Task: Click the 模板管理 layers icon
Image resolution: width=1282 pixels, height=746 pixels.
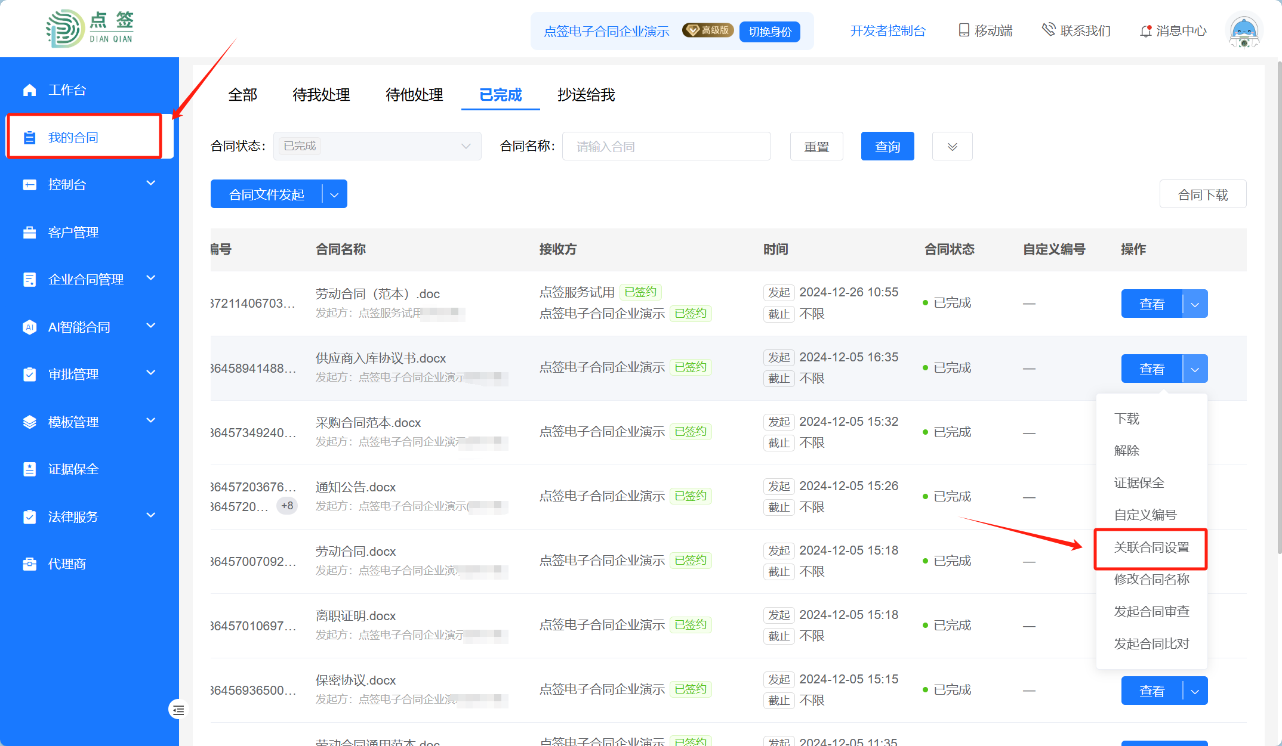Action: [x=30, y=422]
